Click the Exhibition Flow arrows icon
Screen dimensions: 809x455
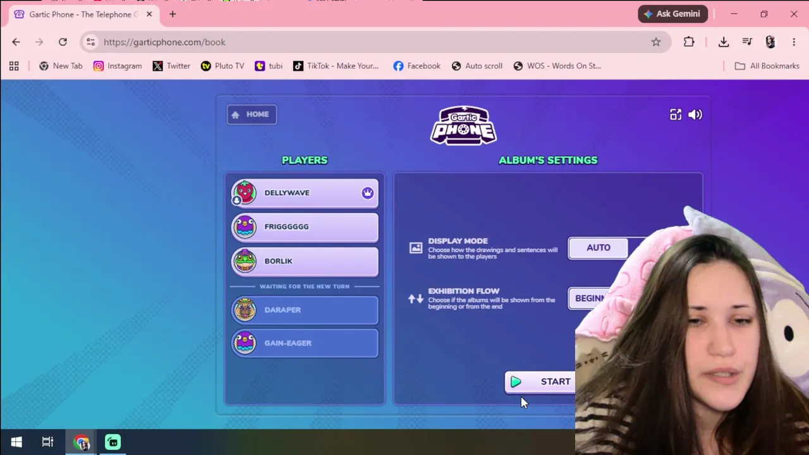click(416, 298)
